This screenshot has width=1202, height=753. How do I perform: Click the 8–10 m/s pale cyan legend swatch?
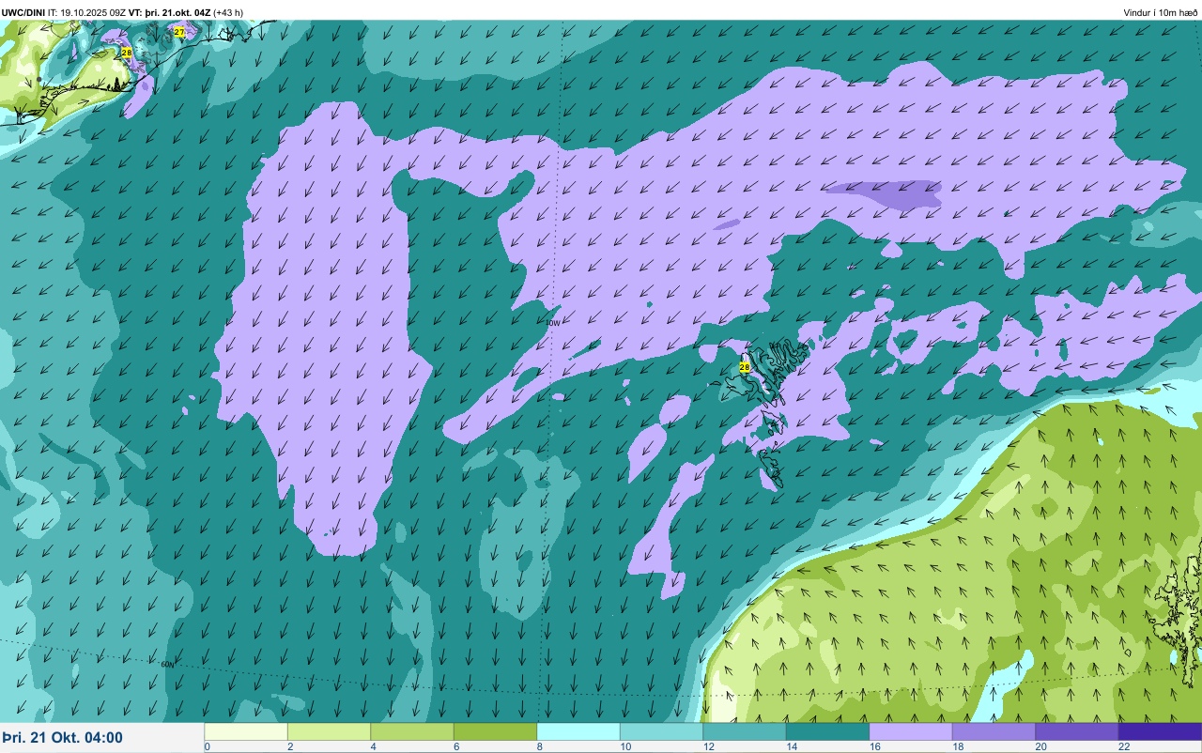click(x=578, y=731)
